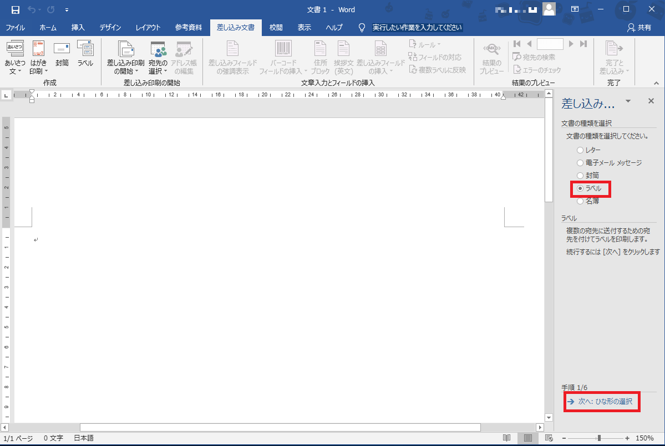Collapse the ribbon with the chevron

pyautogui.click(x=656, y=83)
